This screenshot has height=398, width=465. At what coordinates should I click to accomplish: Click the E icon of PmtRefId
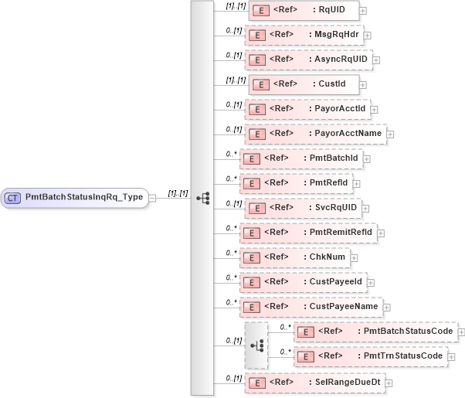[252, 184]
